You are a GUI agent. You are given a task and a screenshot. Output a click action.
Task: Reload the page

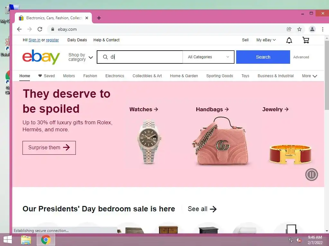[x=40, y=29]
